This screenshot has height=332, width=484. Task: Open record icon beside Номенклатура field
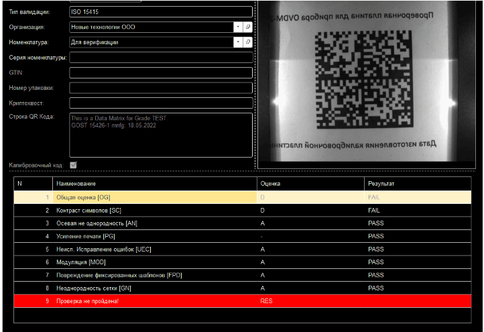pyautogui.click(x=248, y=42)
